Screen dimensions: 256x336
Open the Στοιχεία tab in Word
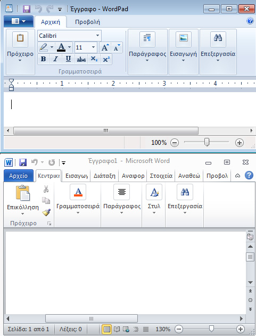[161, 176]
